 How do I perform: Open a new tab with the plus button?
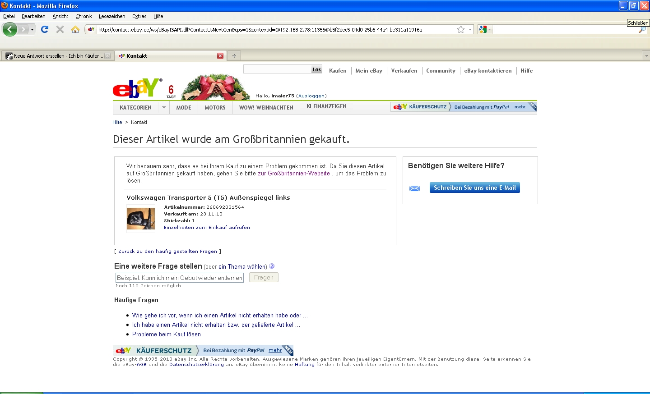[x=234, y=56]
